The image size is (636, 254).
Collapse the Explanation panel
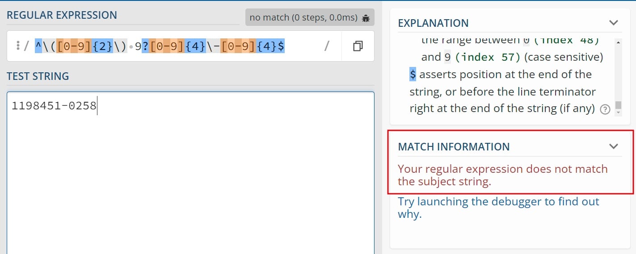(x=614, y=22)
